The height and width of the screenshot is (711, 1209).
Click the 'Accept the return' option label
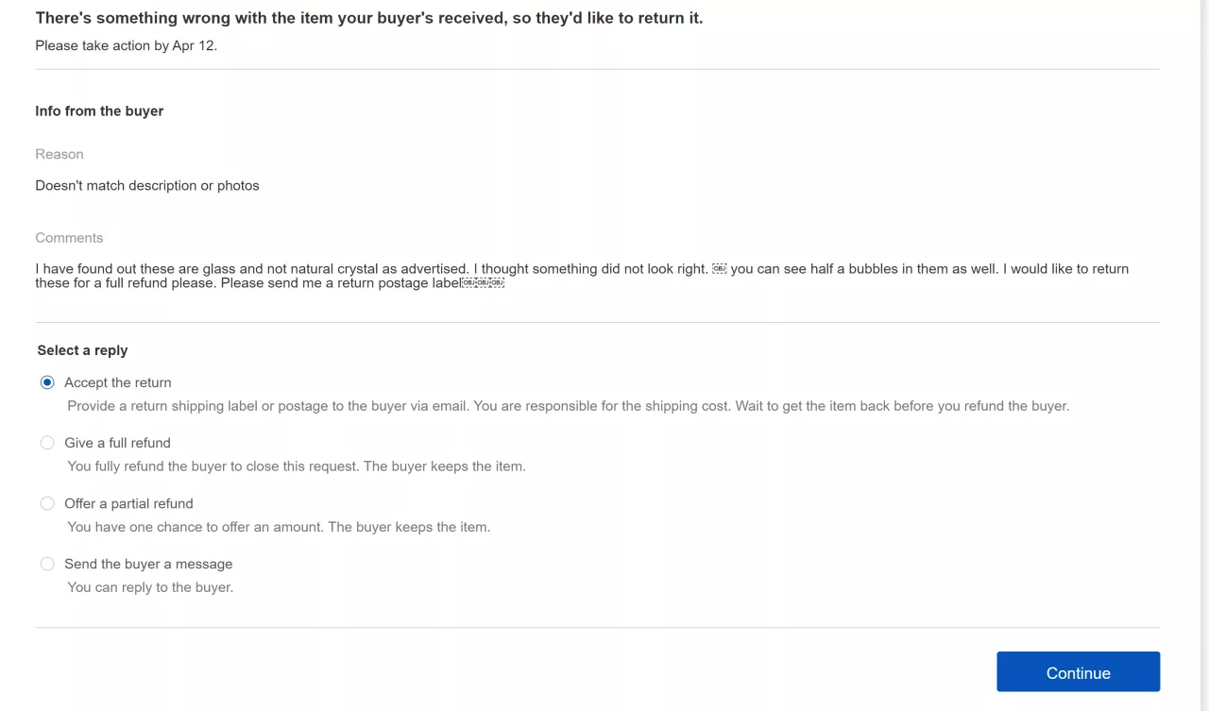click(118, 382)
